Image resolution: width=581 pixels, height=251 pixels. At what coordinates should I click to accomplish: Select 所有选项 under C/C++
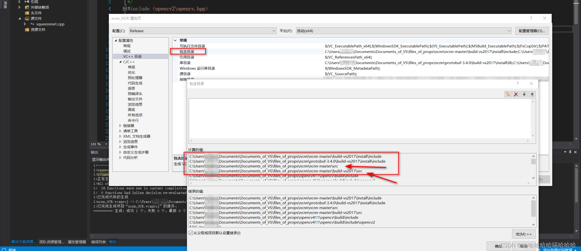point(135,115)
